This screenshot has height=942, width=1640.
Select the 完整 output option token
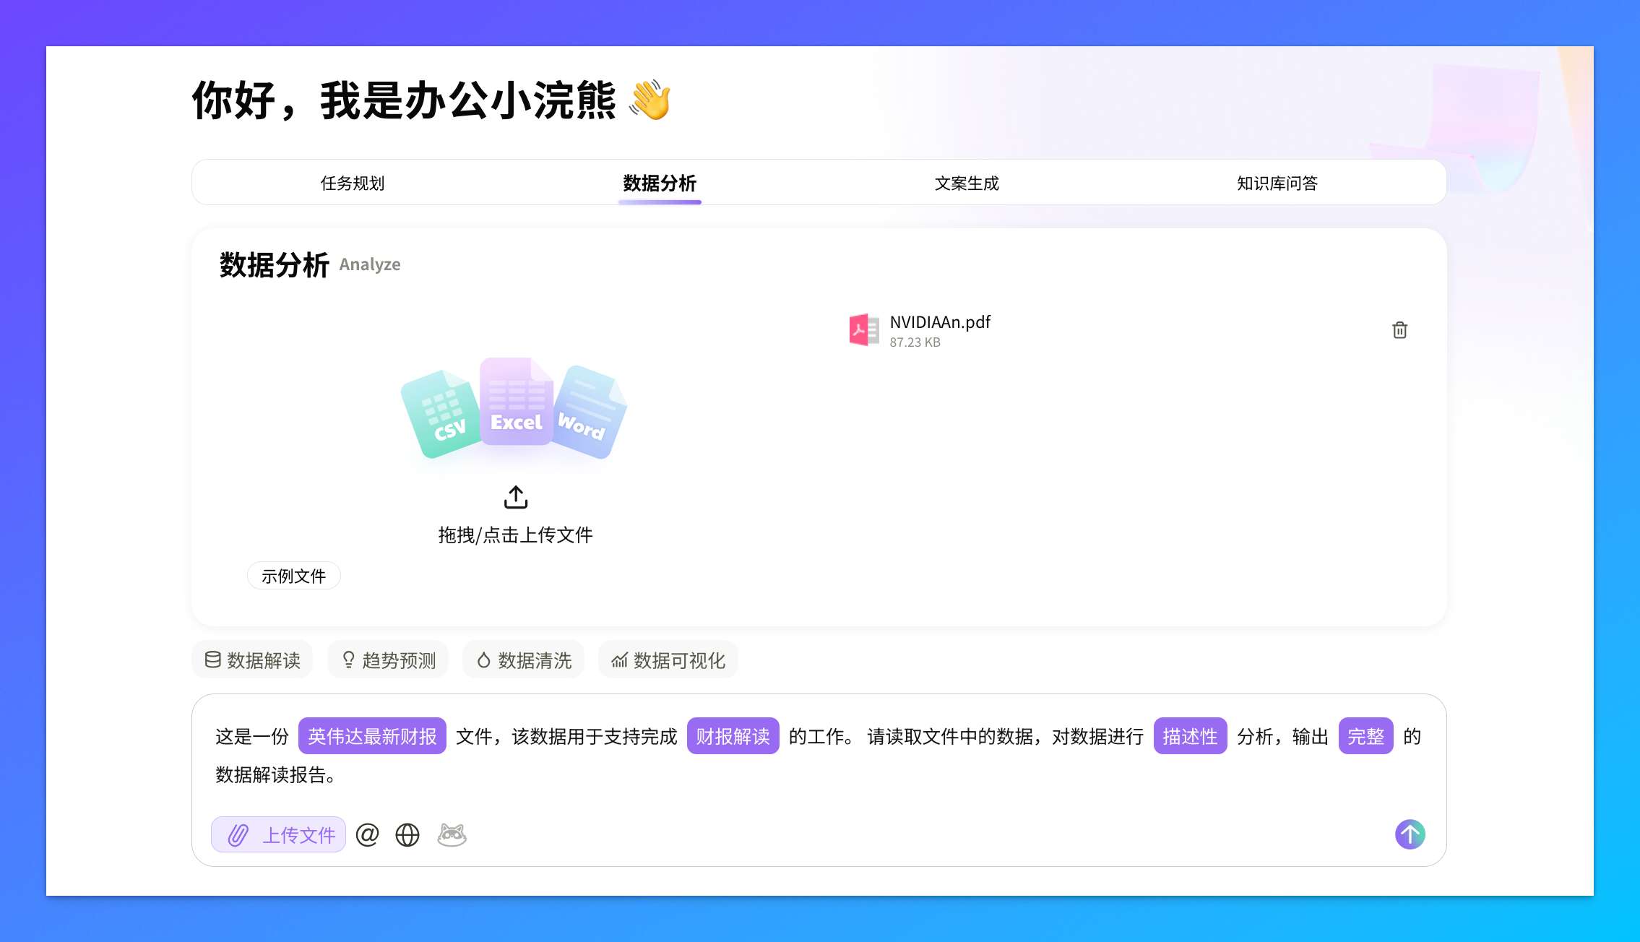1365,736
